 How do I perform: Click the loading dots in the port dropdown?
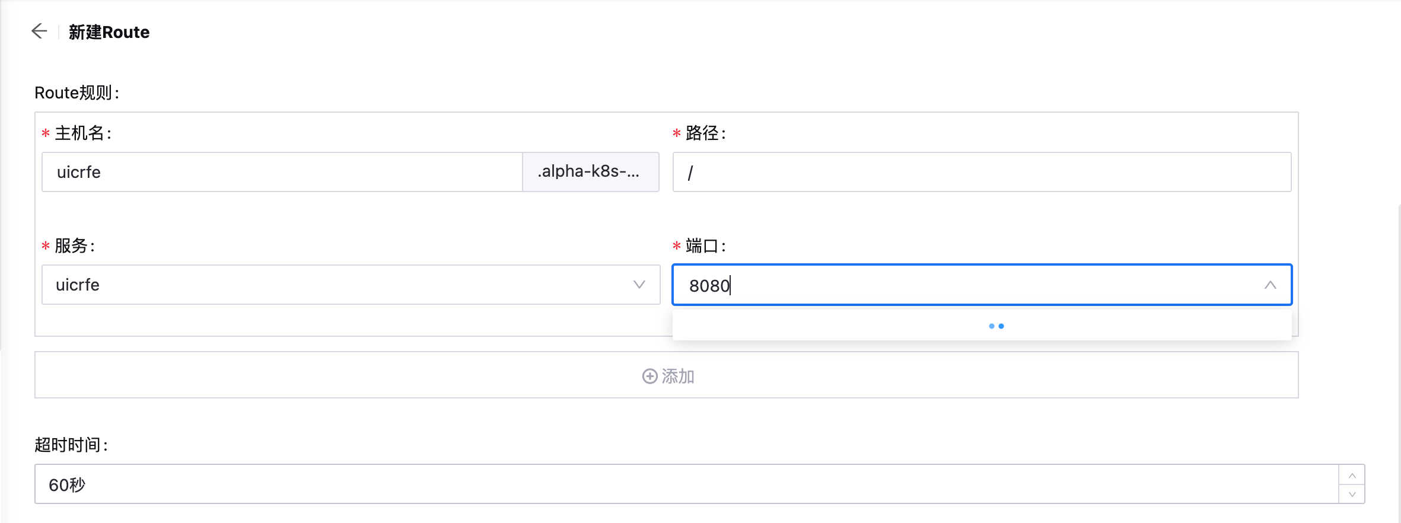[x=996, y=326]
